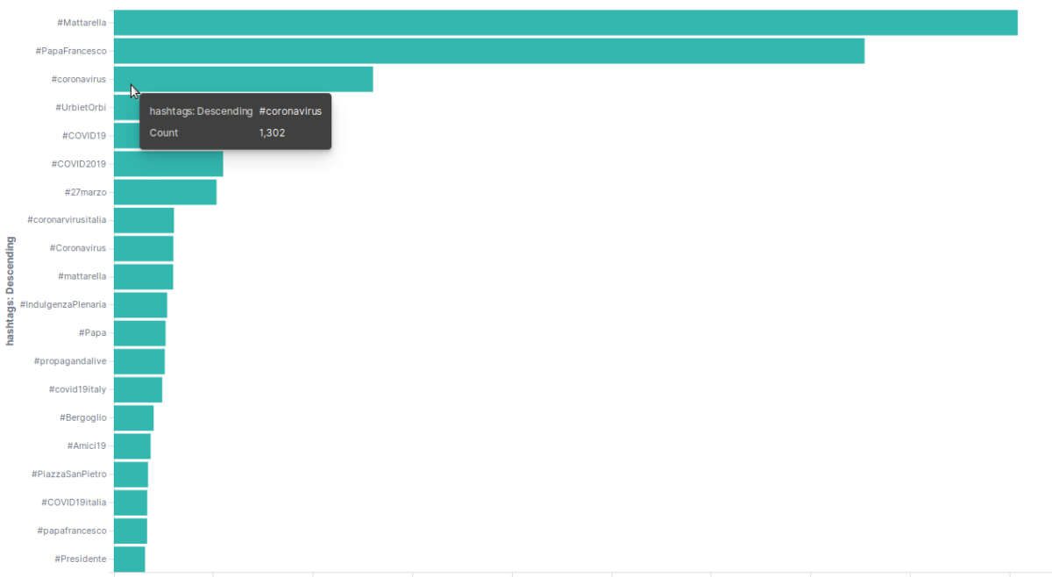This screenshot has width=1052, height=577.
Task: Select the #PapaFrancesco teal bar
Action: click(489, 51)
